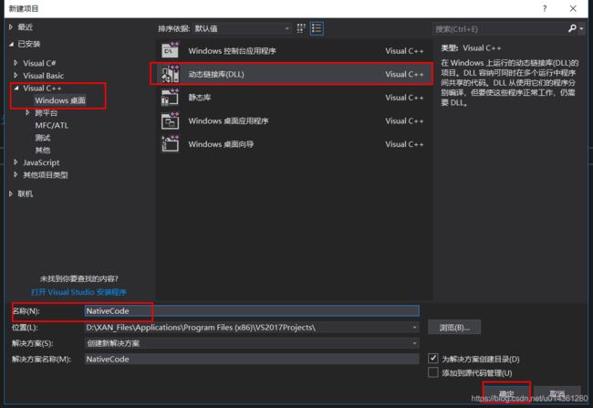Expand the 联机 section
This screenshot has height=408, width=593.
(x=11, y=194)
